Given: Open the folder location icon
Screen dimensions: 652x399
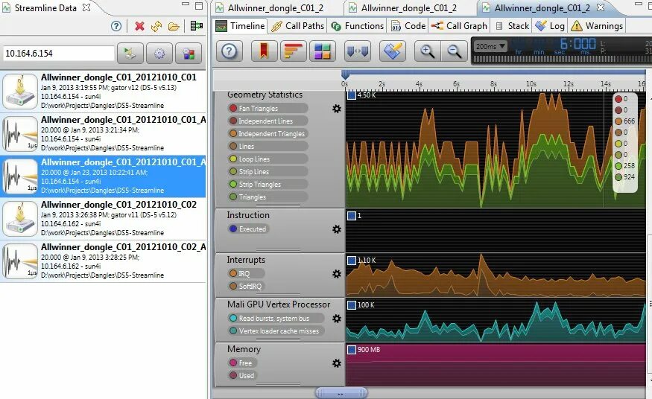Looking at the screenshot, I should tap(174, 27).
